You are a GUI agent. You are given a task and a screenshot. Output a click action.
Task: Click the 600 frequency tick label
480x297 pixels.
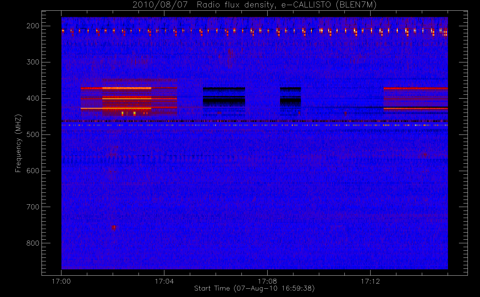[33, 171]
